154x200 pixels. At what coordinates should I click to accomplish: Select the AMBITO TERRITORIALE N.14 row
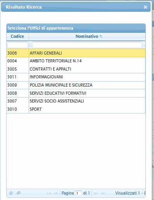click(76, 61)
